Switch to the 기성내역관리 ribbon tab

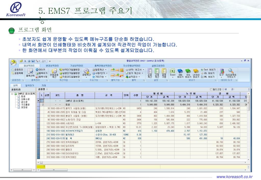[x=76, y=66]
